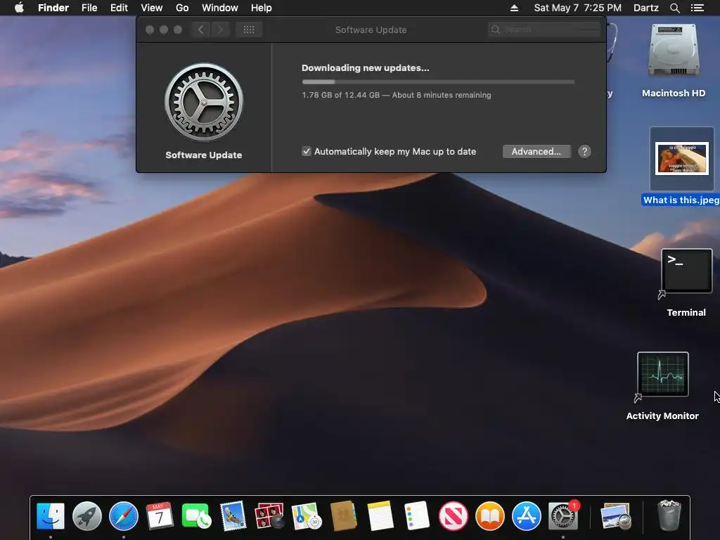This screenshot has width=720, height=540.
Task: Open the Trash in the Dock
Action: (x=669, y=515)
